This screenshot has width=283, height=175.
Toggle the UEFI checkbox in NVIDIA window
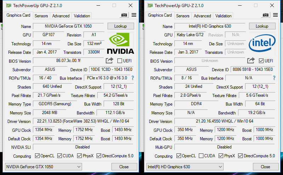click(x=120, y=61)
